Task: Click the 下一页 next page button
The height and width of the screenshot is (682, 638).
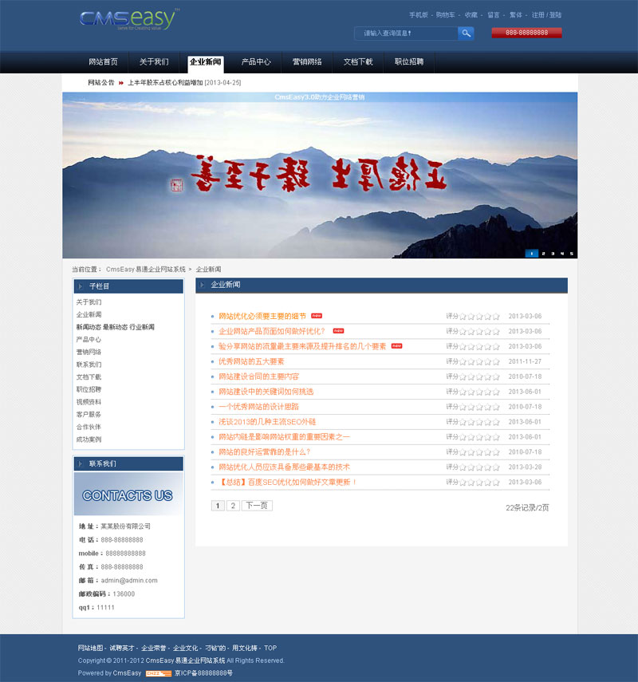Action: 257,506
